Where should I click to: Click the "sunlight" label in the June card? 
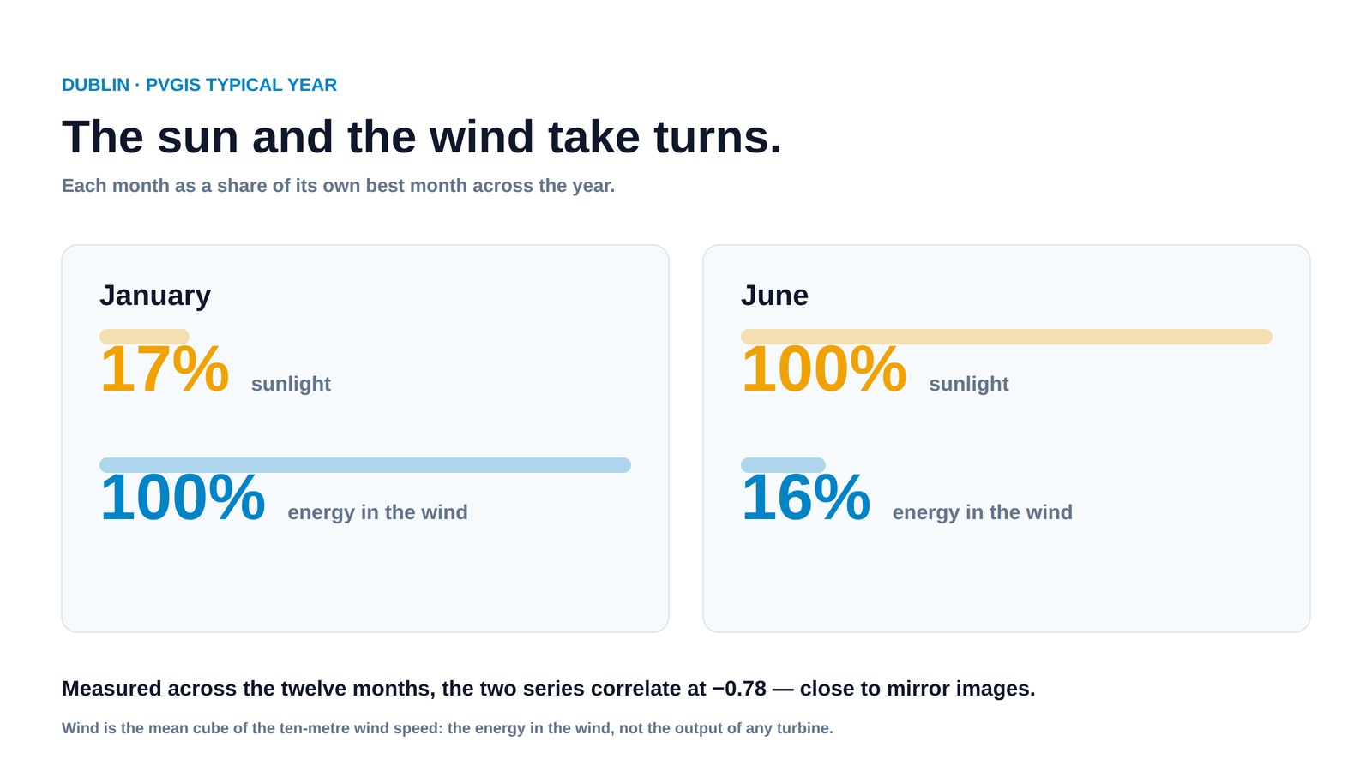point(969,384)
